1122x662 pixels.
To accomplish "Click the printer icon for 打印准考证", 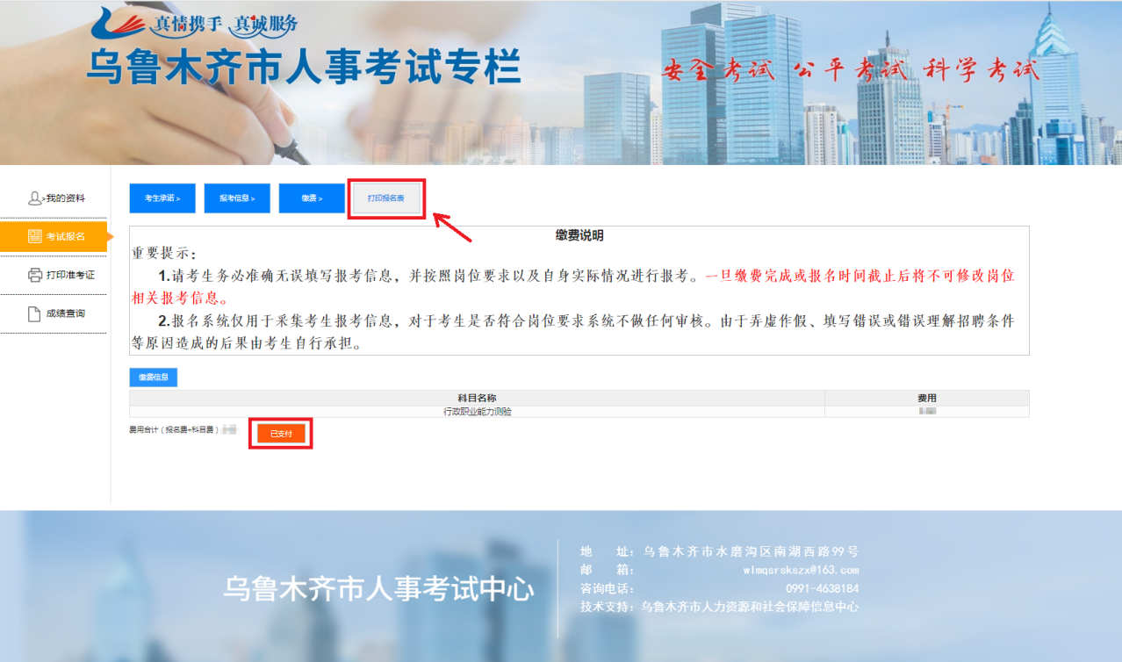I will [x=35, y=275].
